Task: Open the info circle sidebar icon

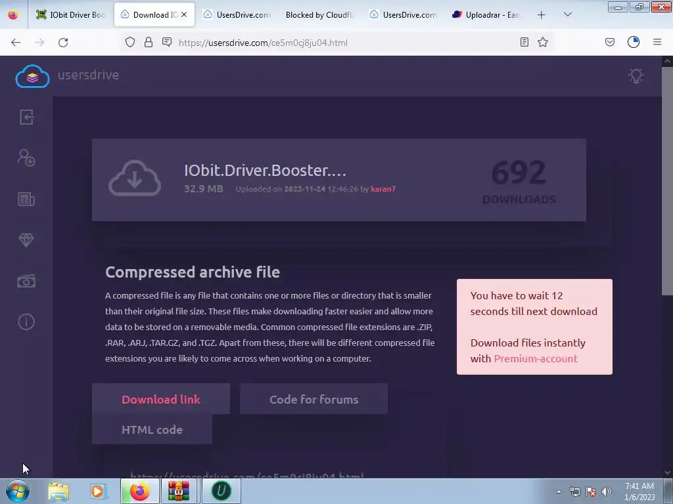Action: point(26,322)
